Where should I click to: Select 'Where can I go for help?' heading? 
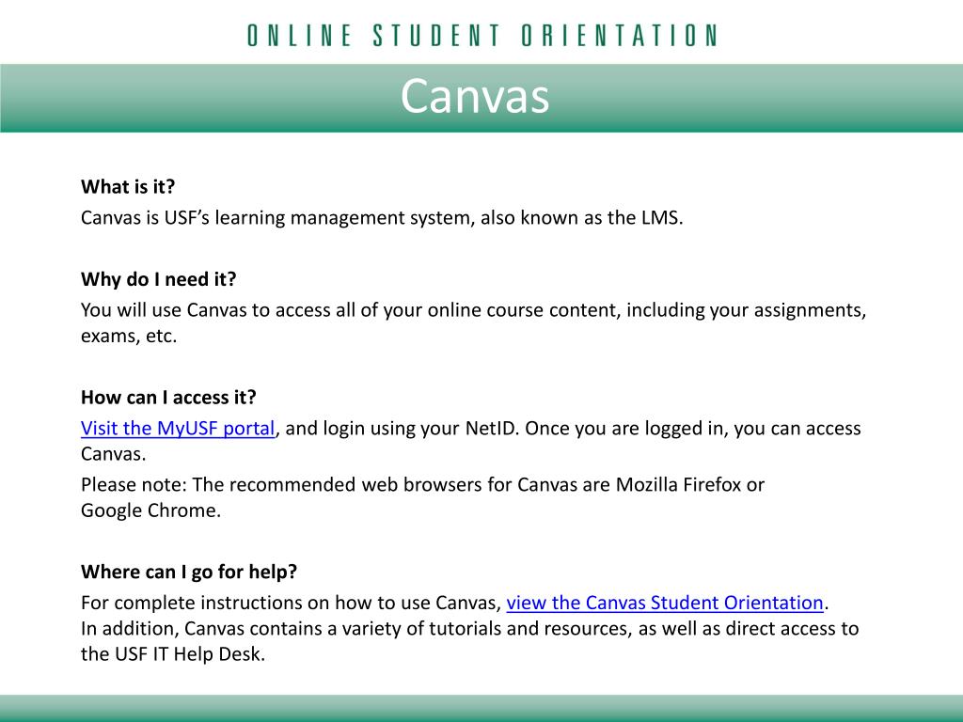pyautogui.click(x=188, y=572)
